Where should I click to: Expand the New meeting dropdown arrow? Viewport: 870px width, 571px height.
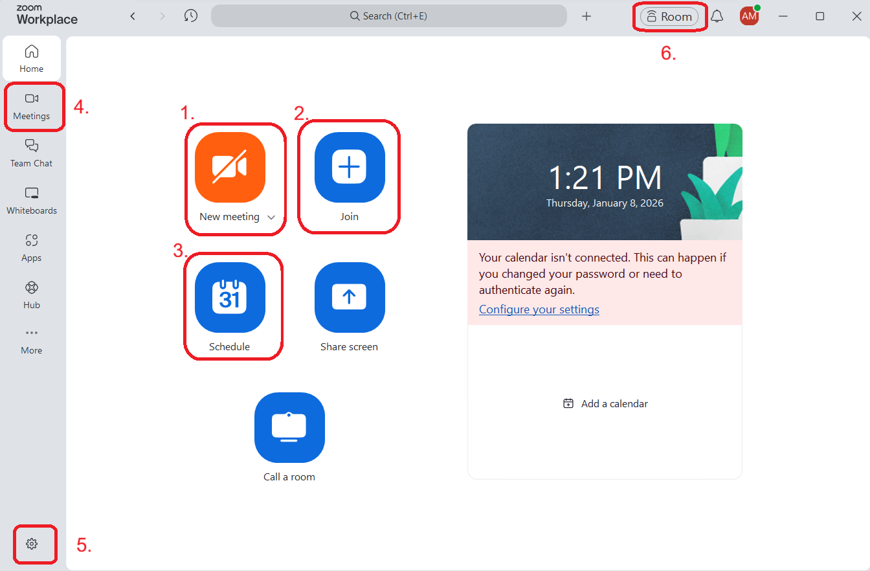pos(271,218)
